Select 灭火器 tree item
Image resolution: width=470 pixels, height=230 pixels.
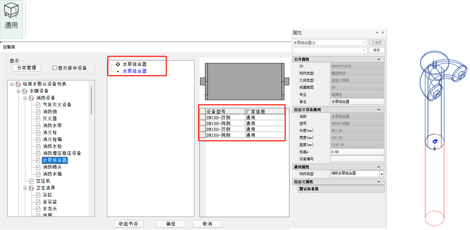[x=50, y=119]
